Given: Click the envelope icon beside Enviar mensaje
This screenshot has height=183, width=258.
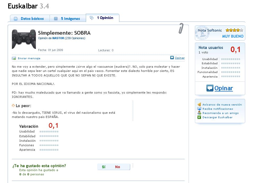Looking at the screenshot, I should pyautogui.click(x=14, y=58).
